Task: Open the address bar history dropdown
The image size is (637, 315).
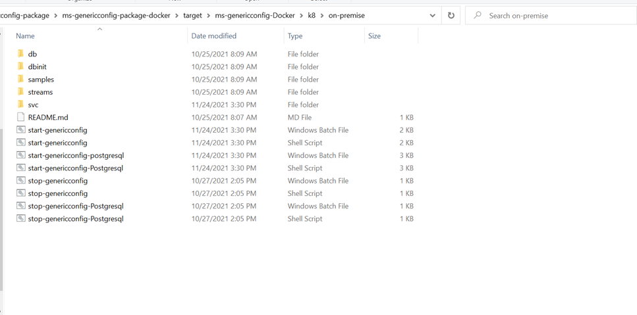Action: coord(432,16)
